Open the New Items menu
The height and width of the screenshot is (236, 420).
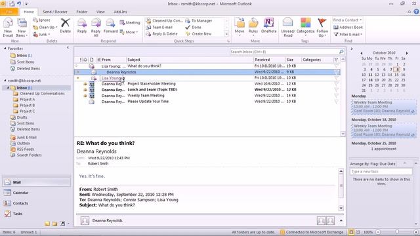22,28
